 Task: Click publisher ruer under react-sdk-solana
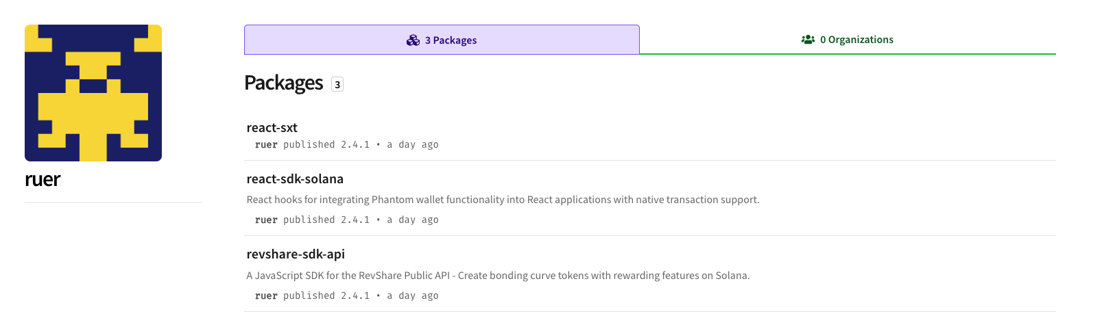(266, 220)
